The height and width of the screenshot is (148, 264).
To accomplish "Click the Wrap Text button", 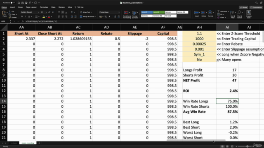I will [x=86, y=12].
